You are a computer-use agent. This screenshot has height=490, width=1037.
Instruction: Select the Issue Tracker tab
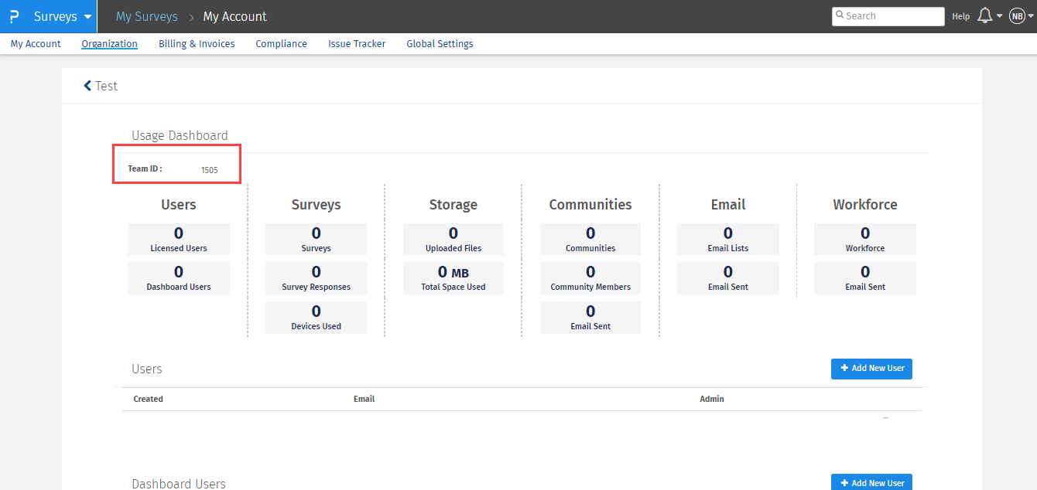pos(357,44)
